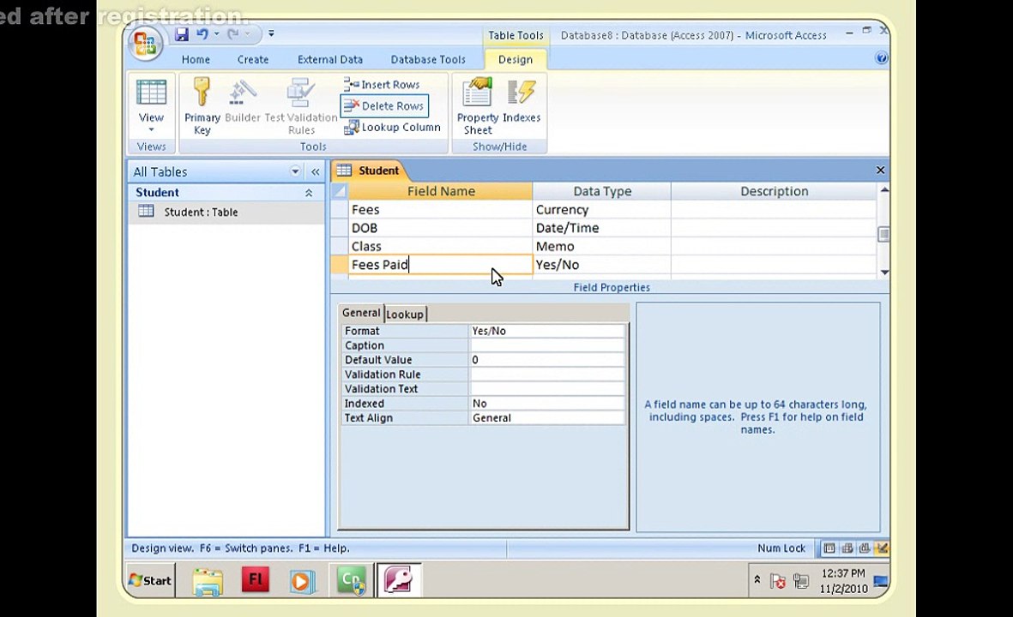Click the Text Align property value General
Screen dimensions: 1013x617
point(546,418)
